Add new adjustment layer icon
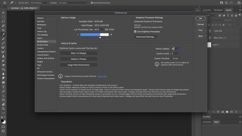Screen dimensions: 242x136 point(223,112)
